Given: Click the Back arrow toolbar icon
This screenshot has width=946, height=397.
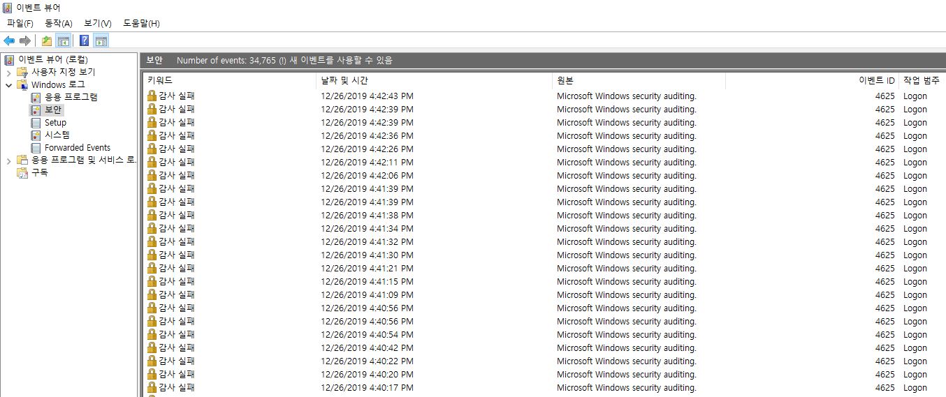Looking at the screenshot, I should (x=9, y=40).
